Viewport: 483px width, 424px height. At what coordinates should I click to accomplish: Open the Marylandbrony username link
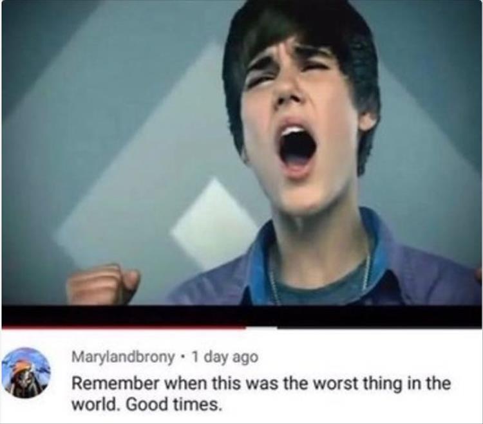[123, 357]
